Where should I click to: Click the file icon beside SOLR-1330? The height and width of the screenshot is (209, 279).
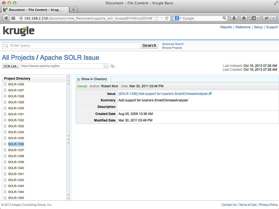(x=5, y=108)
